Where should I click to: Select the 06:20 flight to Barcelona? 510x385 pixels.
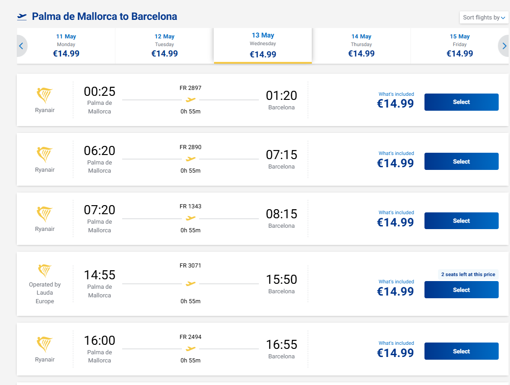click(x=461, y=161)
